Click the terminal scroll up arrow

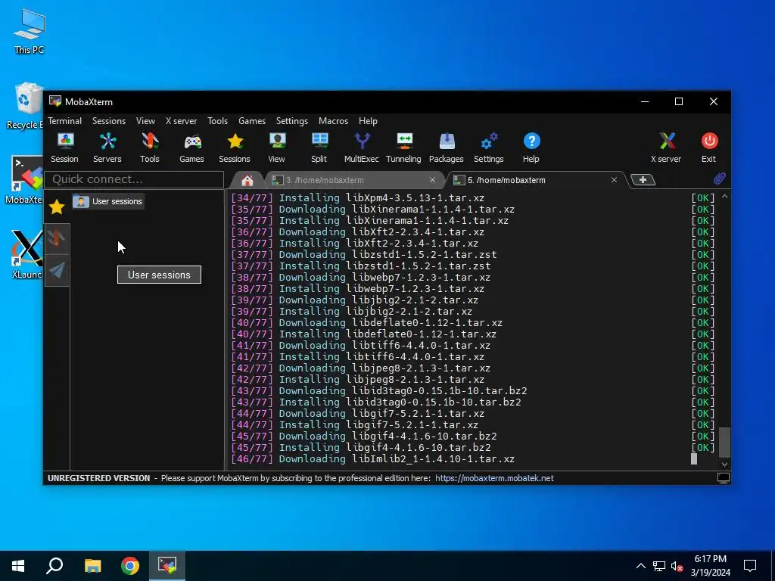tap(724, 197)
